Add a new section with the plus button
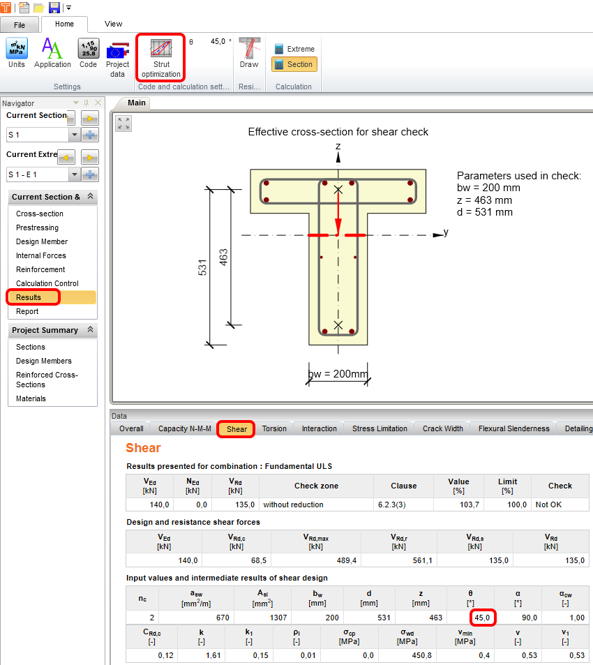This screenshot has width=593, height=665. [89, 135]
